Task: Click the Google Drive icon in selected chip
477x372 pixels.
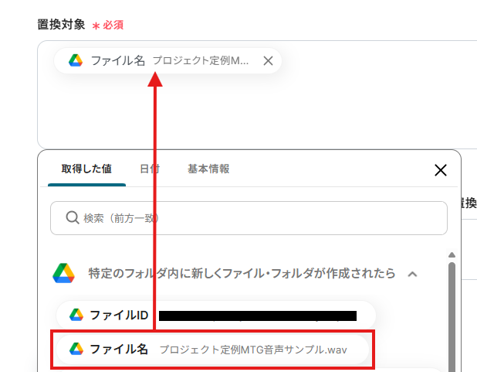Action: click(76, 60)
